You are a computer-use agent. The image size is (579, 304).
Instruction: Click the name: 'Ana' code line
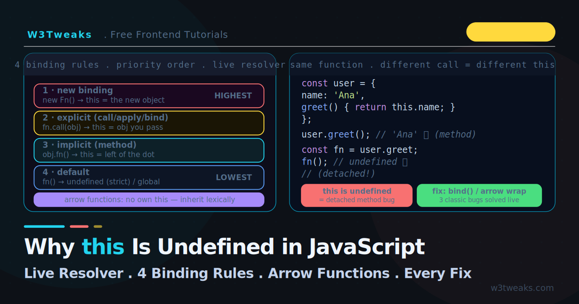(x=333, y=96)
